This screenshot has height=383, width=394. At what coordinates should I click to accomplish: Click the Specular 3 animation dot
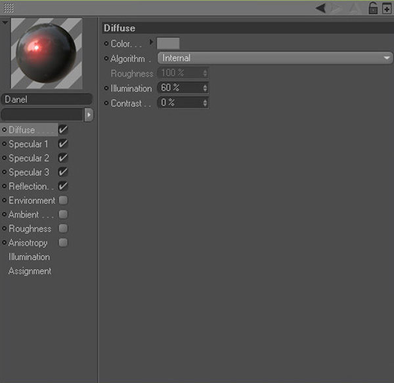5,172
